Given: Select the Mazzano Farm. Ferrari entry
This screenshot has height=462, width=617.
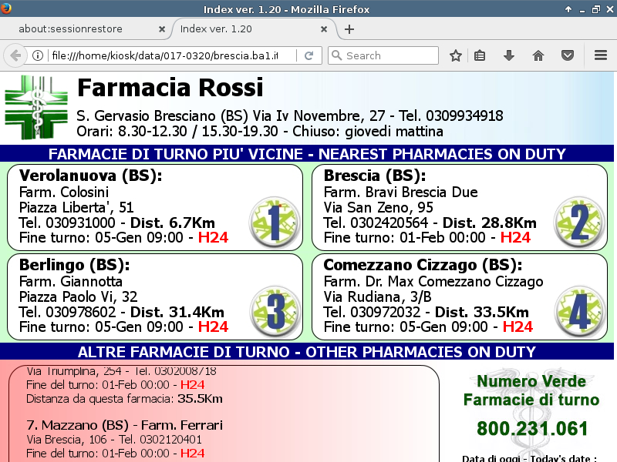Looking at the screenshot, I should (124, 425).
